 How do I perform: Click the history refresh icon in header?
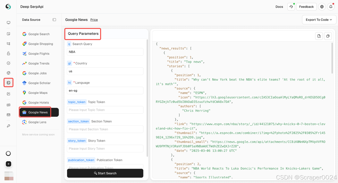[291, 7]
